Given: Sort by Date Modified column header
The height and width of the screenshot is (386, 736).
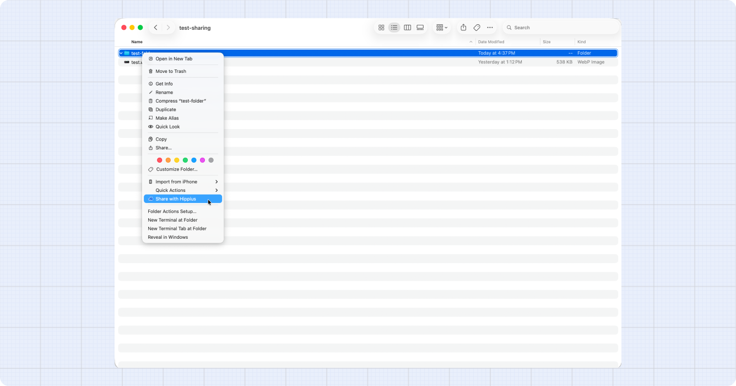Looking at the screenshot, I should [491, 42].
